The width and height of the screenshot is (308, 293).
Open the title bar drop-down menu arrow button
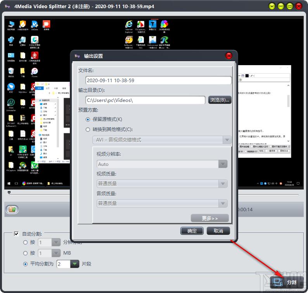pyautogui.click(x=272, y=7)
